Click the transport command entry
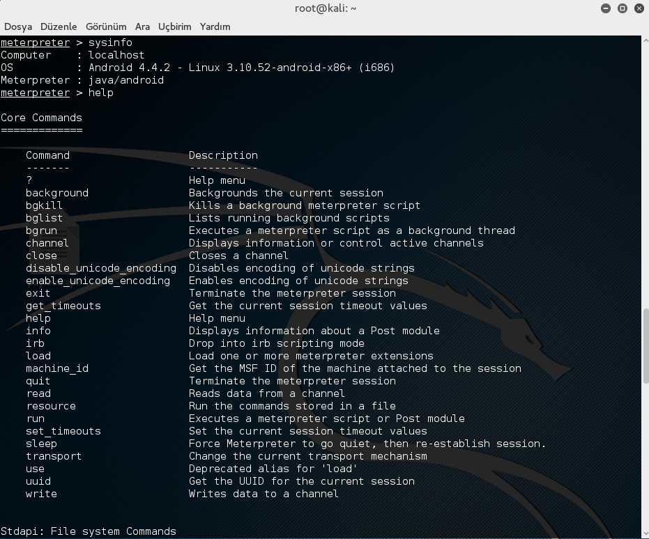 click(54, 456)
